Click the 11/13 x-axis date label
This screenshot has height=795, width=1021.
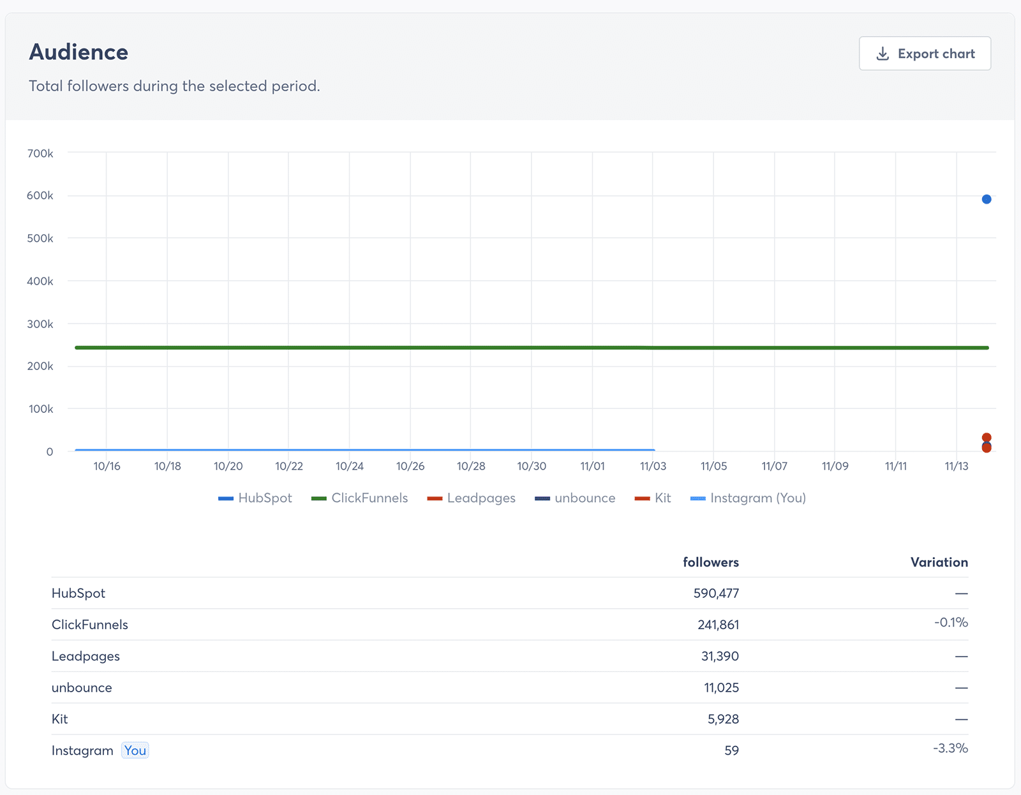point(956,466)
